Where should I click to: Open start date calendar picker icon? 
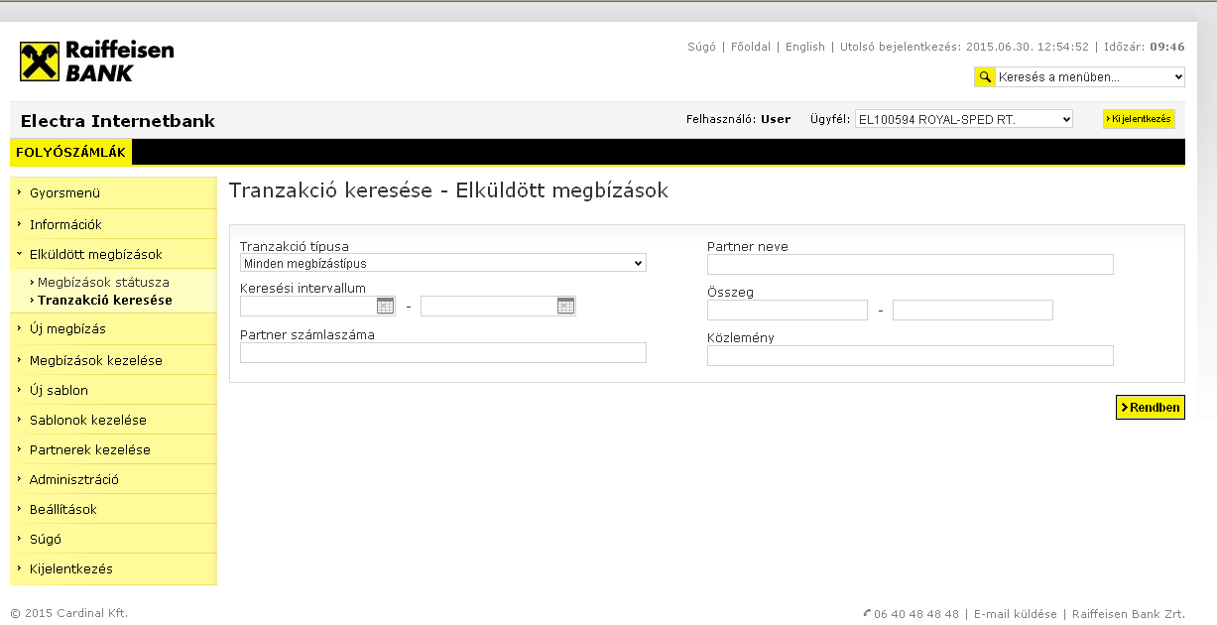[385, 307]
